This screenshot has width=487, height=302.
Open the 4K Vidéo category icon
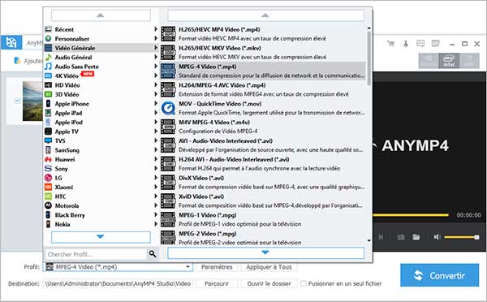click(48, 75)
